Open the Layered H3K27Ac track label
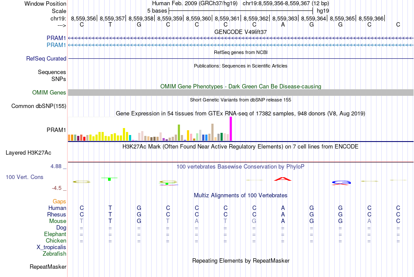The width and height of the screenshot is (414, 277). tap(28, 153)
